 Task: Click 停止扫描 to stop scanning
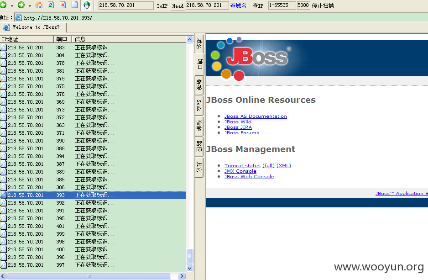coord(323,6)
